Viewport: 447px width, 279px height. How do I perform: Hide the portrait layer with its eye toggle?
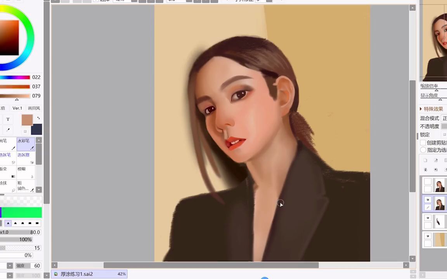tap(428, 200)
